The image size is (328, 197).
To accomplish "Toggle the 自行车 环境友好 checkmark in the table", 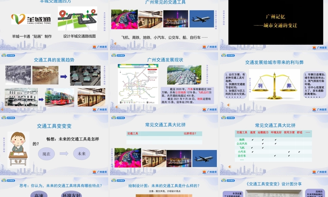I will click(x=275, y=156).
